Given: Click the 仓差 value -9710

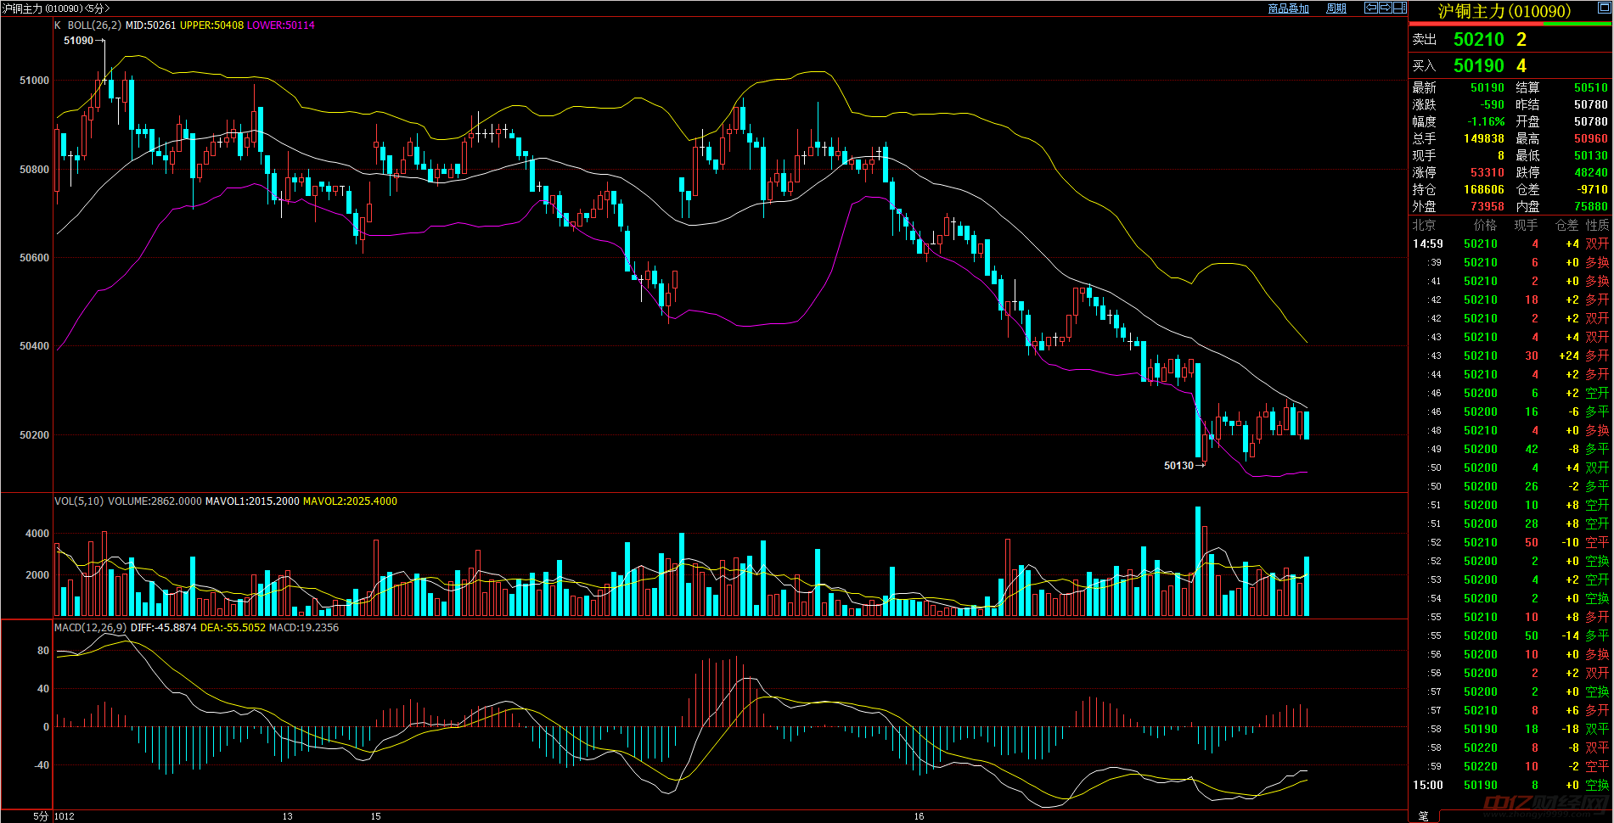Looking at the screenshot, I should 1592,189.
